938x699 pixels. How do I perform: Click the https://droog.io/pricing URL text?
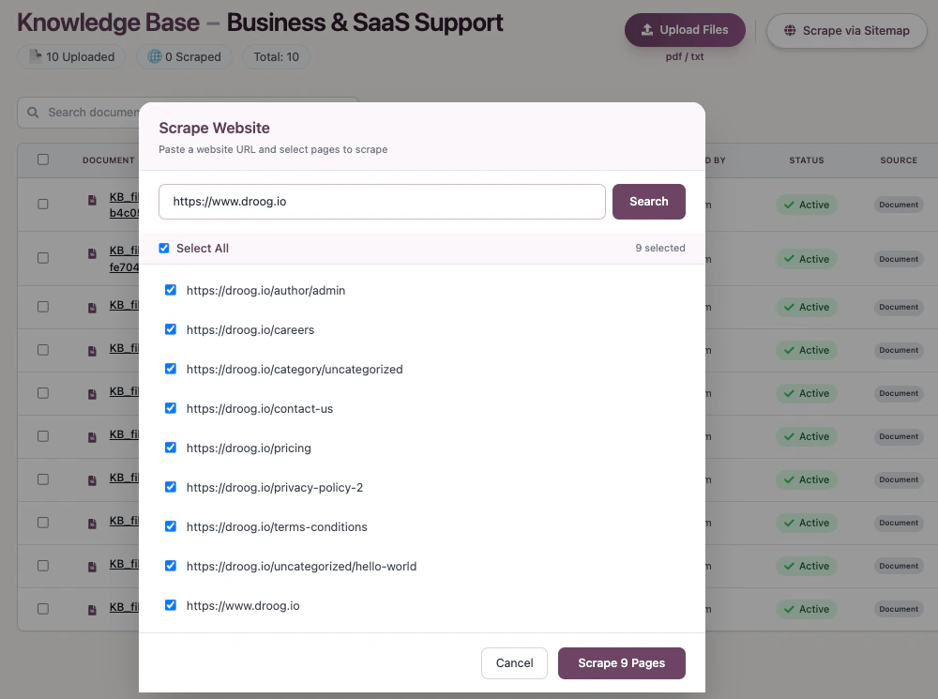point(249,448)
